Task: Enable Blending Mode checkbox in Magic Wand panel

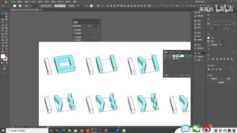Action: 74,40
